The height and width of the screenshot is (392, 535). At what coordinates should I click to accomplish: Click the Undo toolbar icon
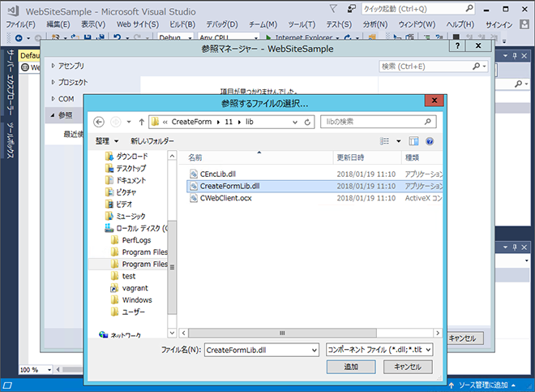pos(118,38)
